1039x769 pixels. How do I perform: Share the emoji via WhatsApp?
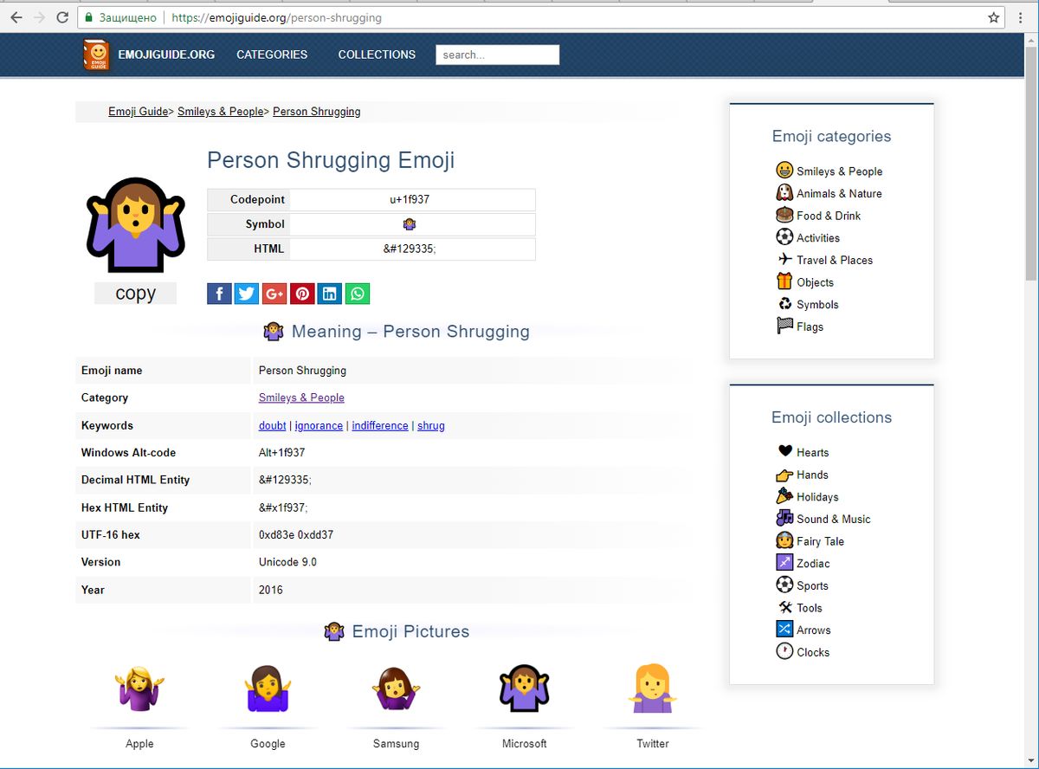pyautogui.click(x=358, y=294)
